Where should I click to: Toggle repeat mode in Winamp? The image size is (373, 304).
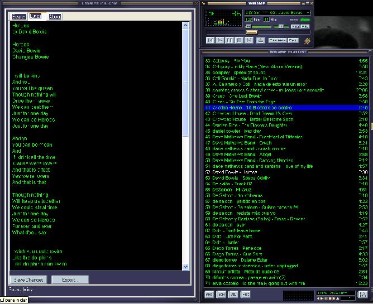point(293,40)
